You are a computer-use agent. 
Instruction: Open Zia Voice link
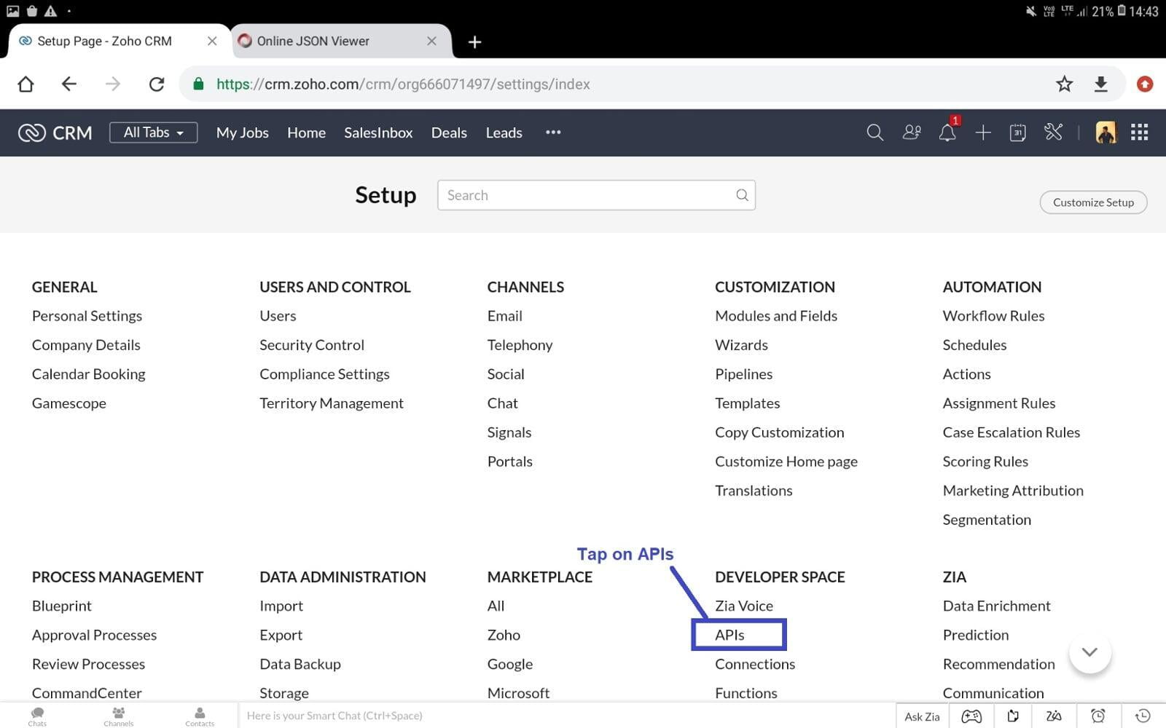[x=744, y=606]
